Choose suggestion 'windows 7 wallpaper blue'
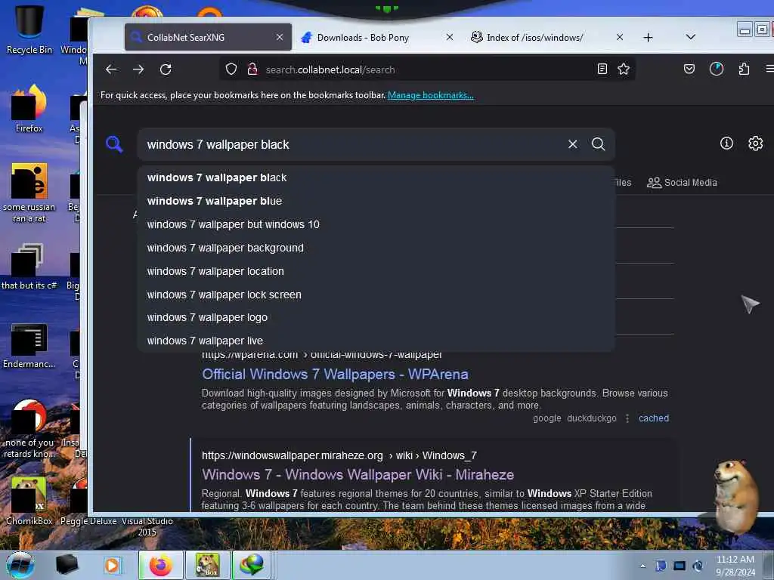The height and width of the screenshot is (580, 774). click(x=376, y=201)
